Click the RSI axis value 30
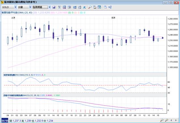The height and width of the screenshot is (123, 180). pos(169,93)
